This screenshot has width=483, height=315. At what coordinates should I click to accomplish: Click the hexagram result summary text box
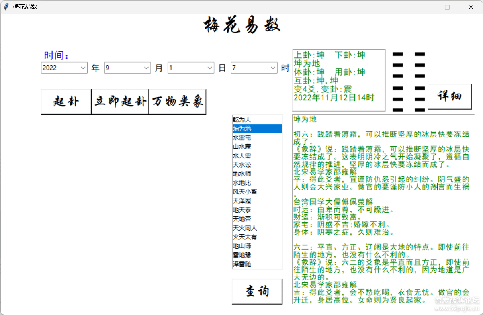pos(338,80)
